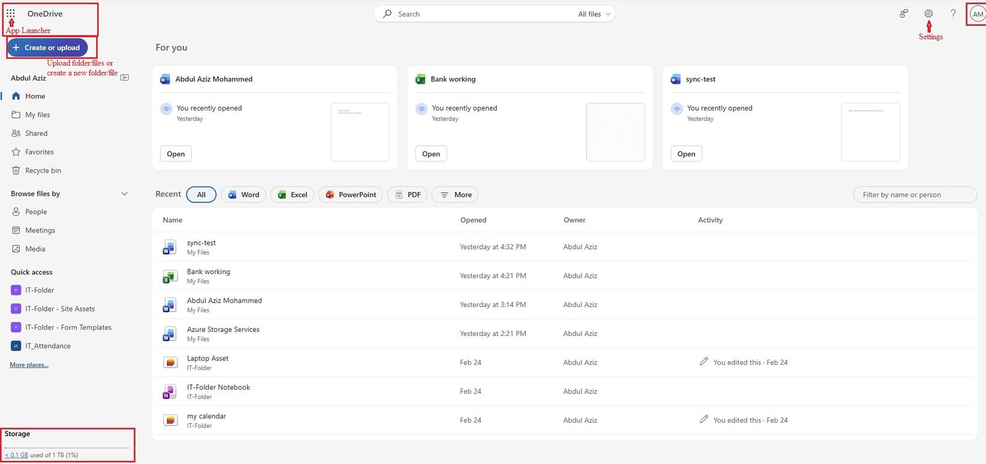Click the Word icon on the sync-test row

[169, 247]
